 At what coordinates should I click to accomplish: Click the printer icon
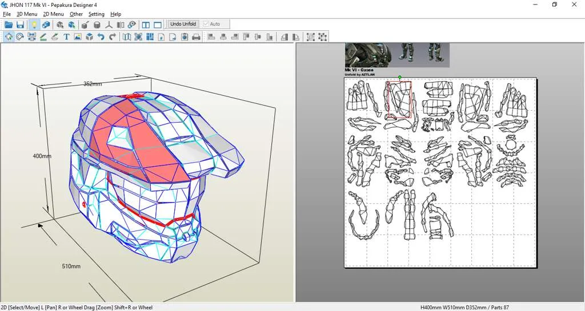pyautogui.click(x=196, y=37)
